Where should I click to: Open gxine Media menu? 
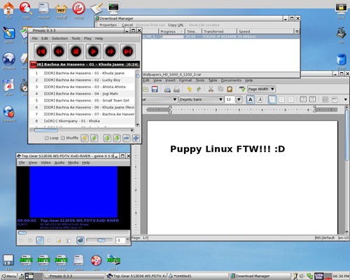coord(73,162)
